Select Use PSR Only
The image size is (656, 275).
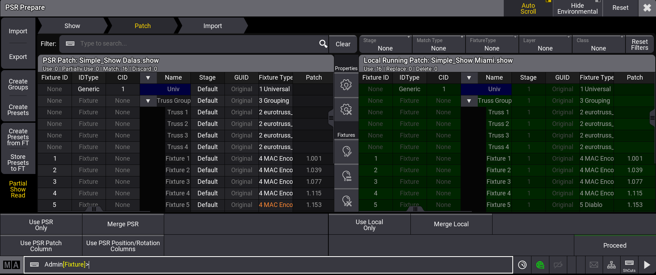[x=41, y=225]
